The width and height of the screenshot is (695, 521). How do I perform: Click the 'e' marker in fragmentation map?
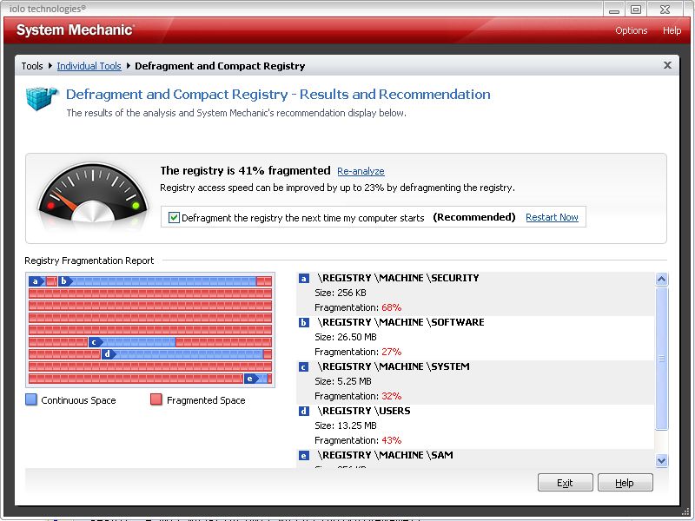point(251,379)
